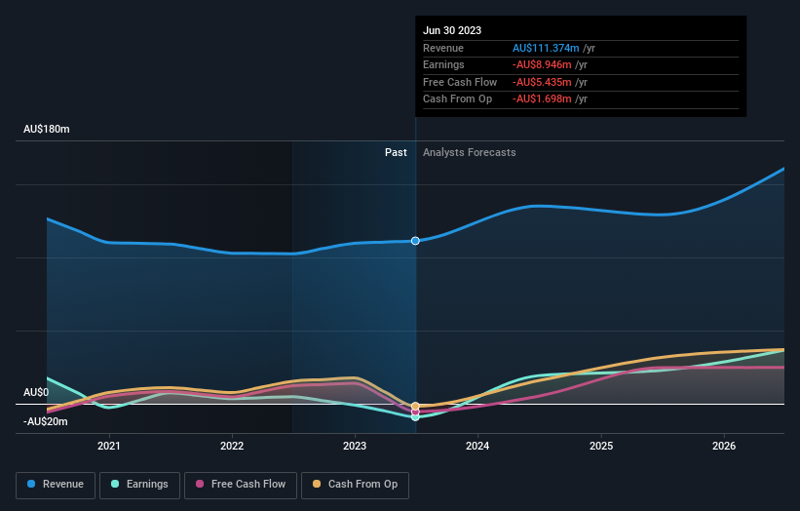This screenshot has width=800, height=511.
Task: Click the Earnings row label in tooltip
Action: click(x=443, y=64)
